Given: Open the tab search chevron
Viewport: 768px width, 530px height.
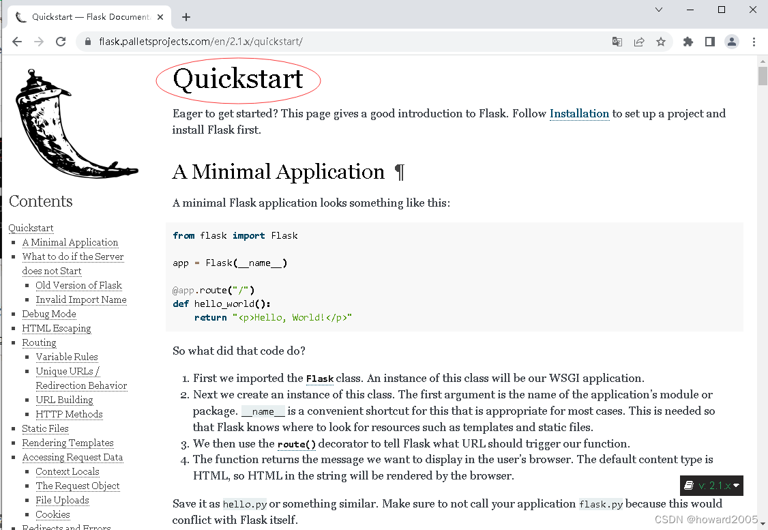Looking at the screenshot, I should 659,10.
